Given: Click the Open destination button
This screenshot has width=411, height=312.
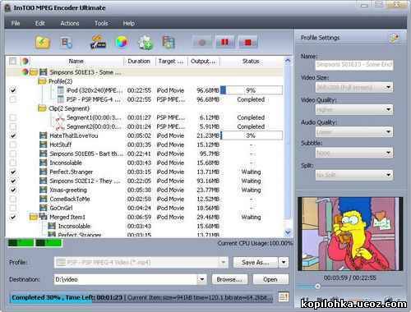Looking at the screenshot, I should pos(270,279).
